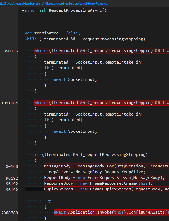169x221 pixels.
Task: Collapse the RequestProcessingAsync method outline box
Action: (23, 10)
